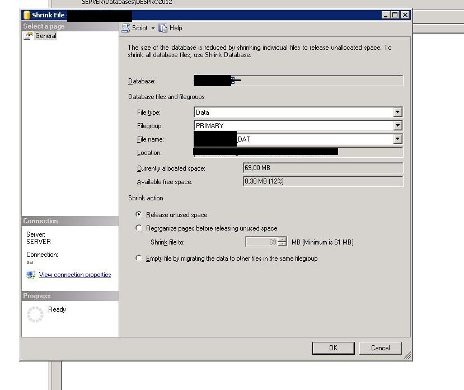Expand the File name dropdown arrow
The width and height of the screenshot is (464, 390).
tap(398, 139)
